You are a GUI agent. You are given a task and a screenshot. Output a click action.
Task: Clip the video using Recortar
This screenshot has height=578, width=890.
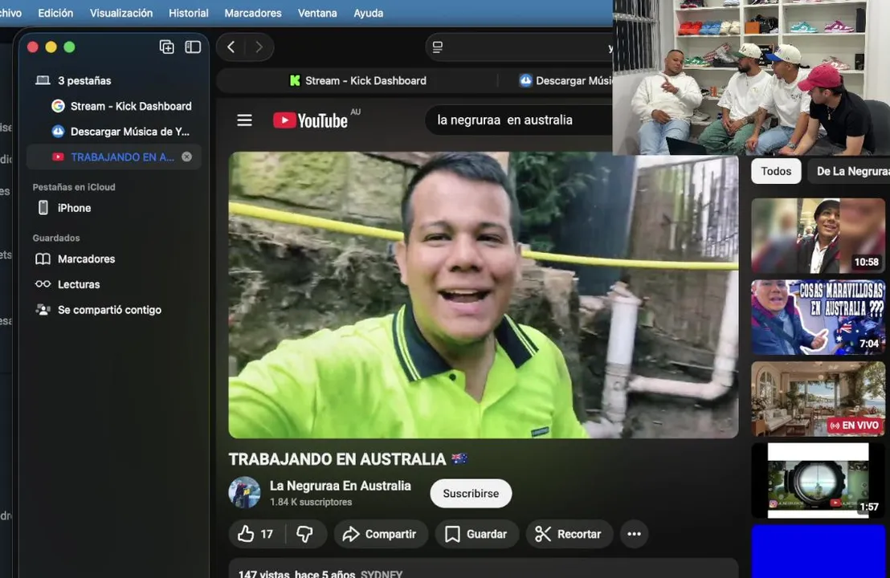click(569, 534)
